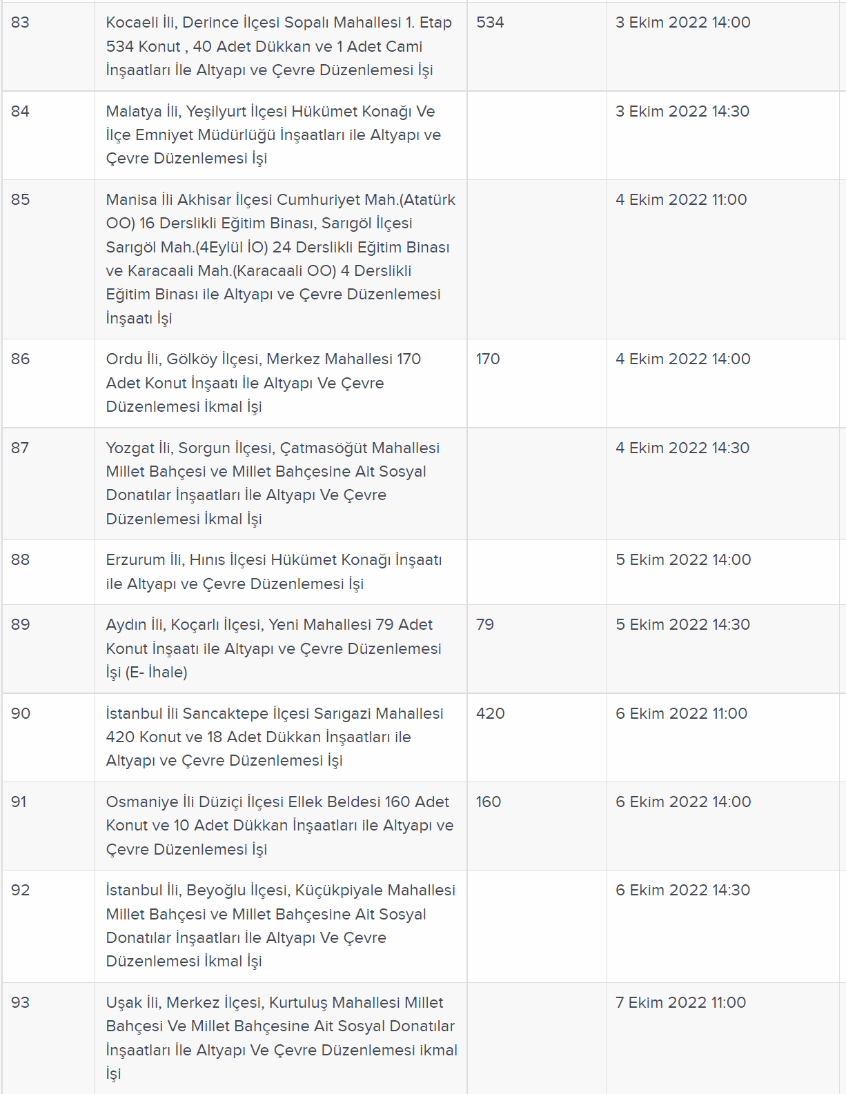Open the Osmaniye Düziçi Ellek 160 Konut tender

[x=280, y=826]
